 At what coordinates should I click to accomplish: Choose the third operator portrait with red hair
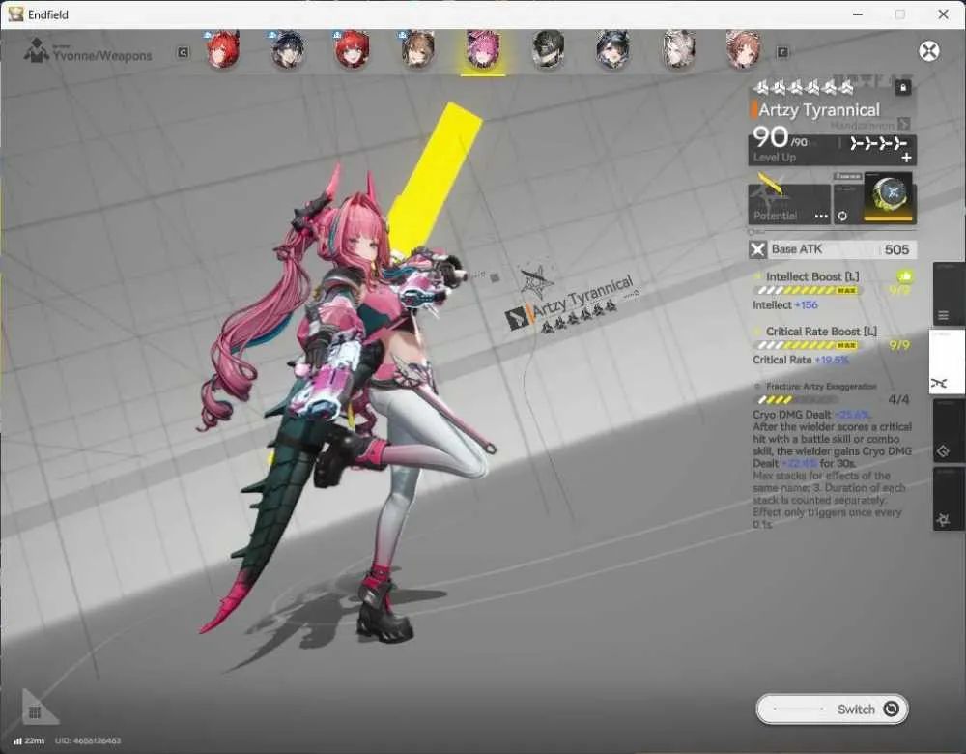(x=353, y=50)
